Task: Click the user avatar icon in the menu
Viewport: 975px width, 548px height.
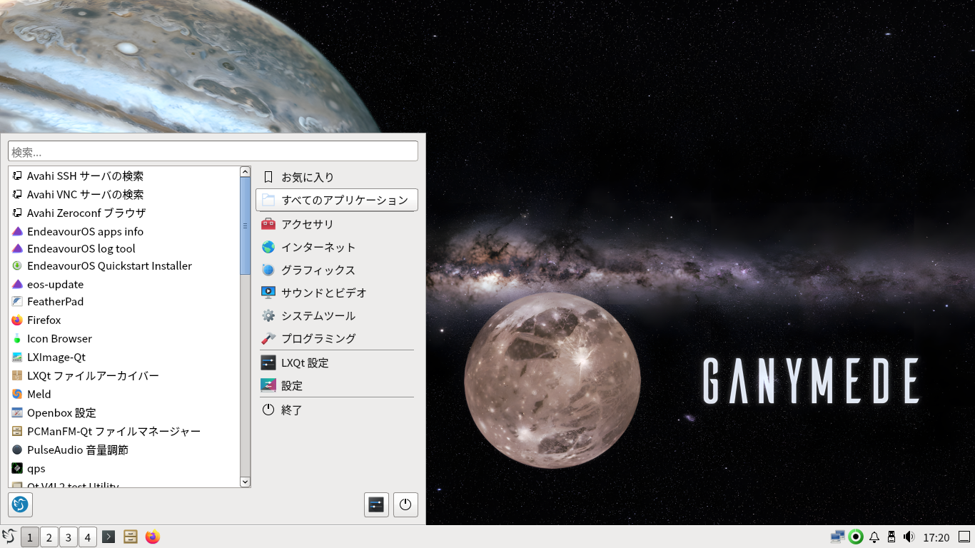Action: click(20, 504)
